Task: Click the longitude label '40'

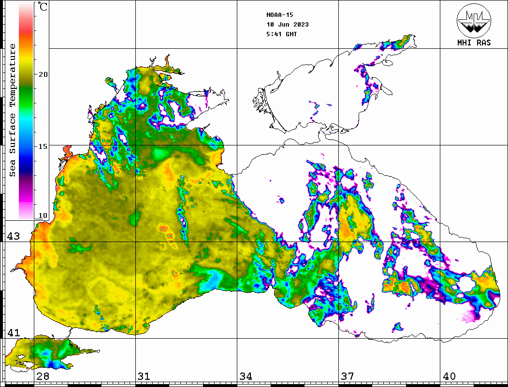Action: (x=449, y=376)
